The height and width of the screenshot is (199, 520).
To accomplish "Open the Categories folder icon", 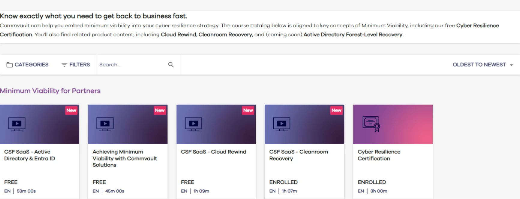I will coord(10,65).
